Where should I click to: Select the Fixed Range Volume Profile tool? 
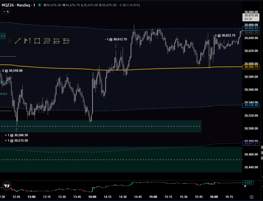(27, 41)
